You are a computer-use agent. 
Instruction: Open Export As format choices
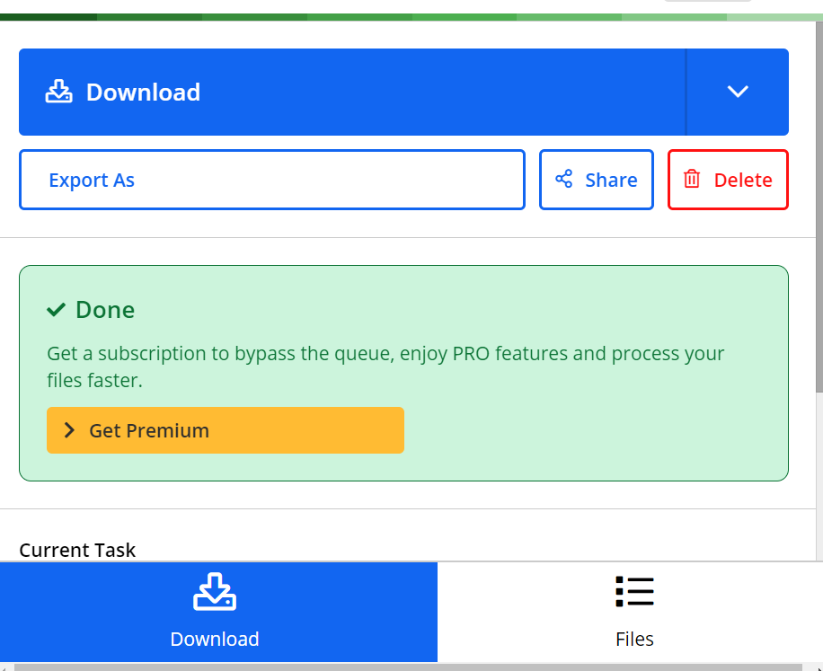click(x=272, y=180)
